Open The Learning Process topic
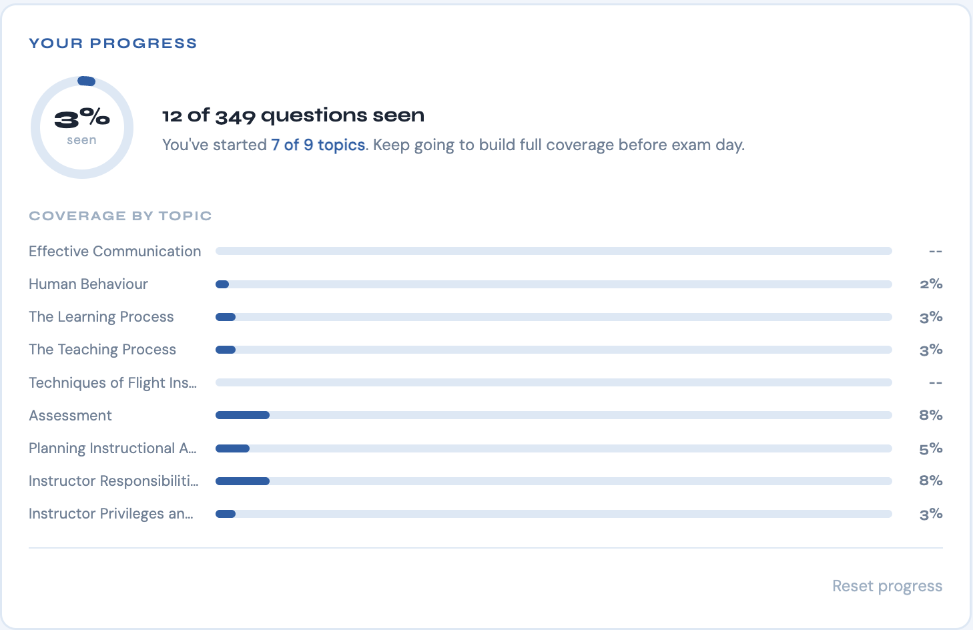The image size is (973, 630). tap(101, 316)
